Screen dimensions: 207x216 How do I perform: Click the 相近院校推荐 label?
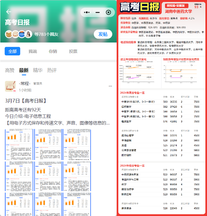point(128,42)
